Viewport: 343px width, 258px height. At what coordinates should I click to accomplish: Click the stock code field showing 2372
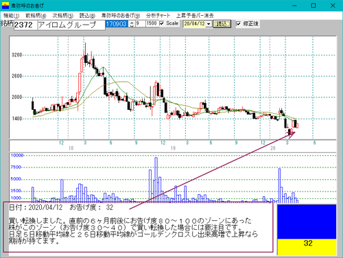tap(25, 25)
